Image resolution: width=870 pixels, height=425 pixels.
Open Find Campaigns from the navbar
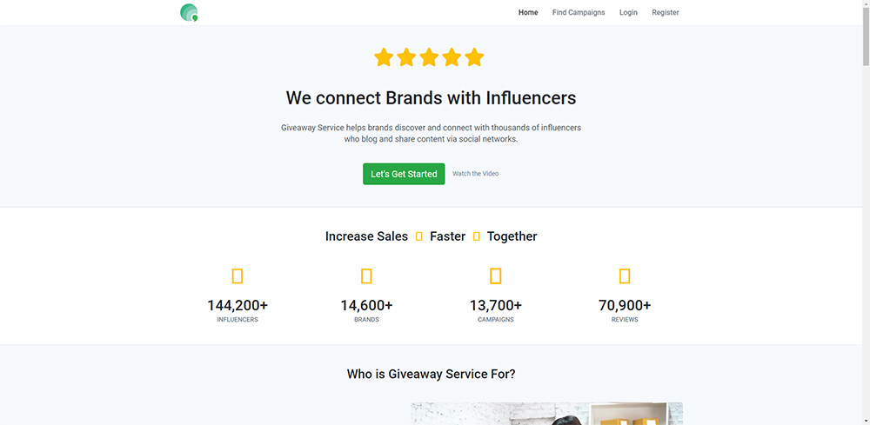(579, 13)
